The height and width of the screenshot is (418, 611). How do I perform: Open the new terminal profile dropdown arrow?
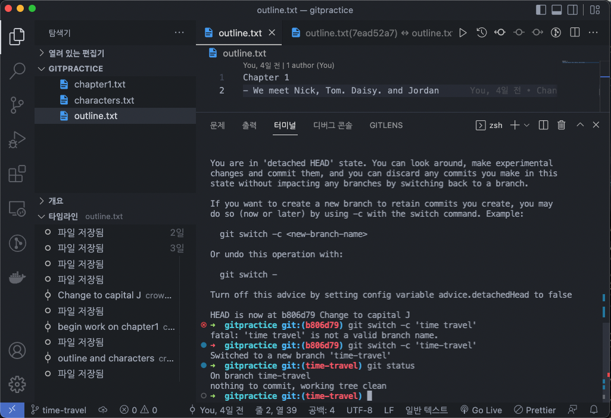[x=527, y=125]
